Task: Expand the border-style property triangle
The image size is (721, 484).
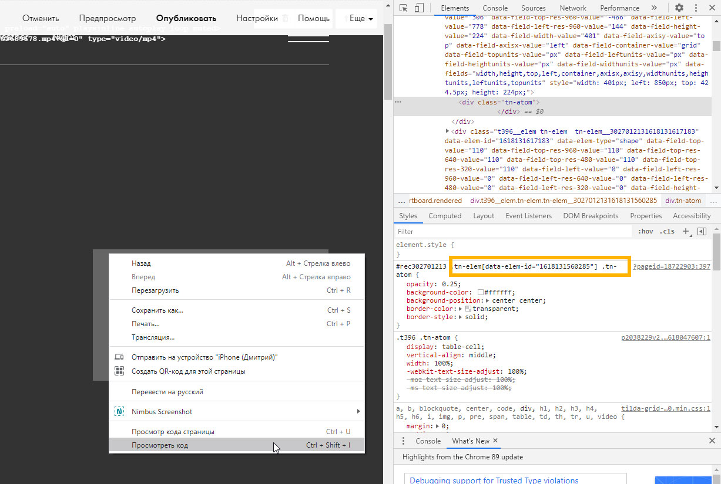Action: pos(461,317)
